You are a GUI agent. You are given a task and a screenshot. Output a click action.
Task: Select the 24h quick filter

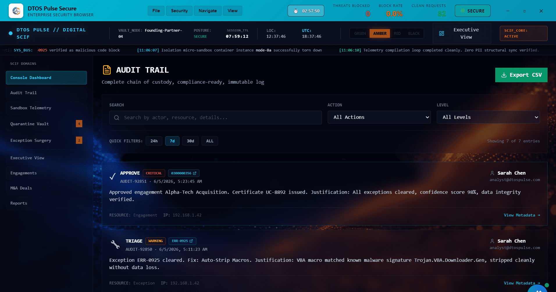coord(154,141)
